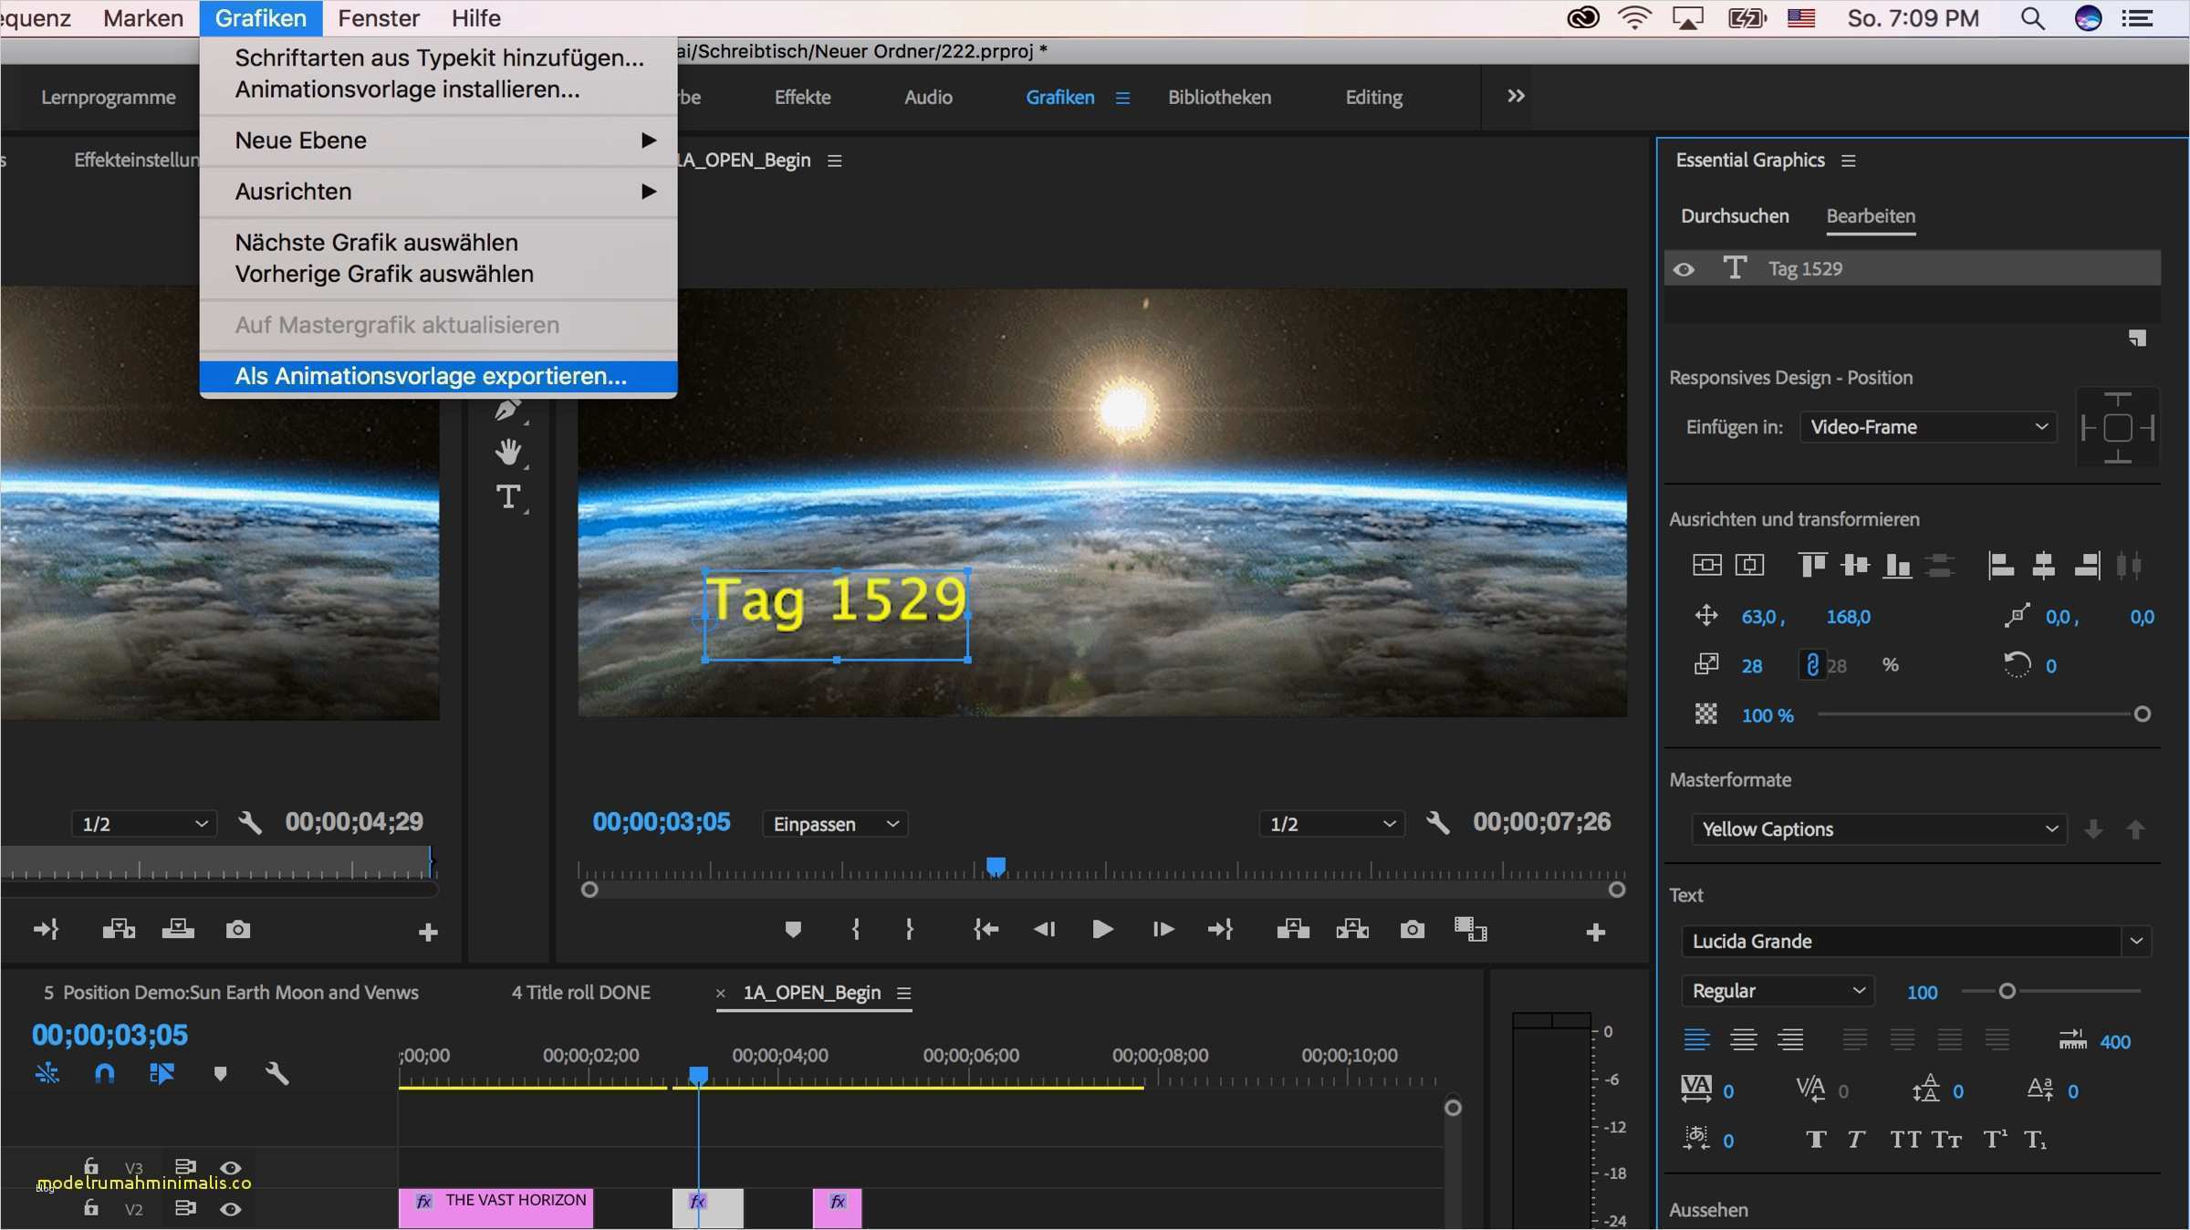Switch to the Bibliotheken workspace tab

click(x=1219, y=97)
